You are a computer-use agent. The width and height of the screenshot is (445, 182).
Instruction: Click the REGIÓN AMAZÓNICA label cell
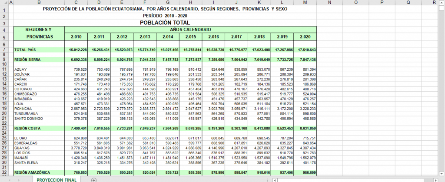coord(39,172)
